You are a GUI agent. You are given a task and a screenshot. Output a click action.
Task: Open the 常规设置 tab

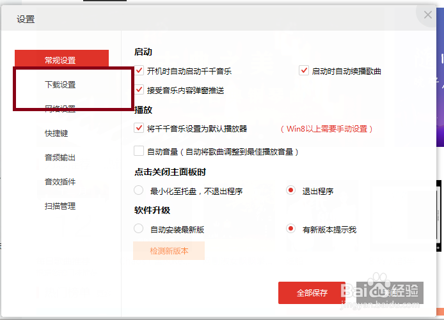[61, 58]
